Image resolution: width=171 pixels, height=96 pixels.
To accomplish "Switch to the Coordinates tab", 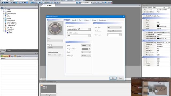I will point(103,20).
